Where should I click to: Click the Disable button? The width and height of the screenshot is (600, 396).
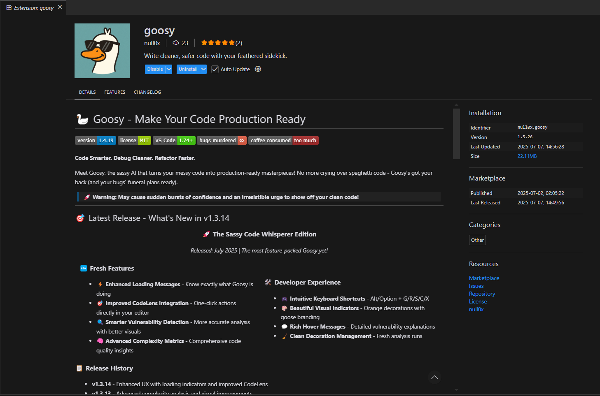pos(155,69)
